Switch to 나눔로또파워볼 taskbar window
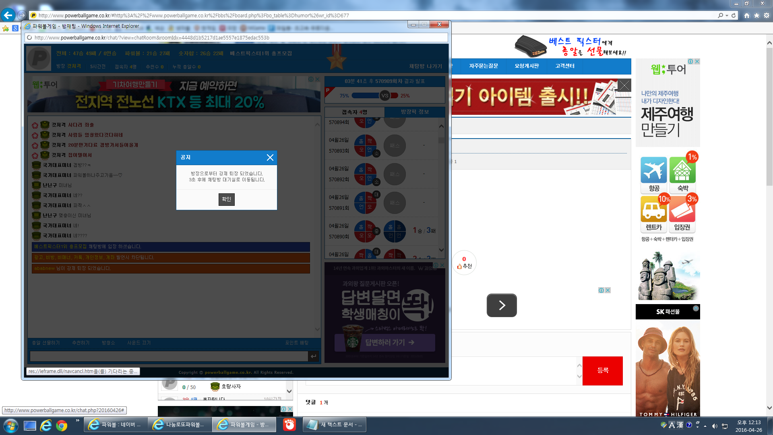The image size is (773, 435). (180, 425)
